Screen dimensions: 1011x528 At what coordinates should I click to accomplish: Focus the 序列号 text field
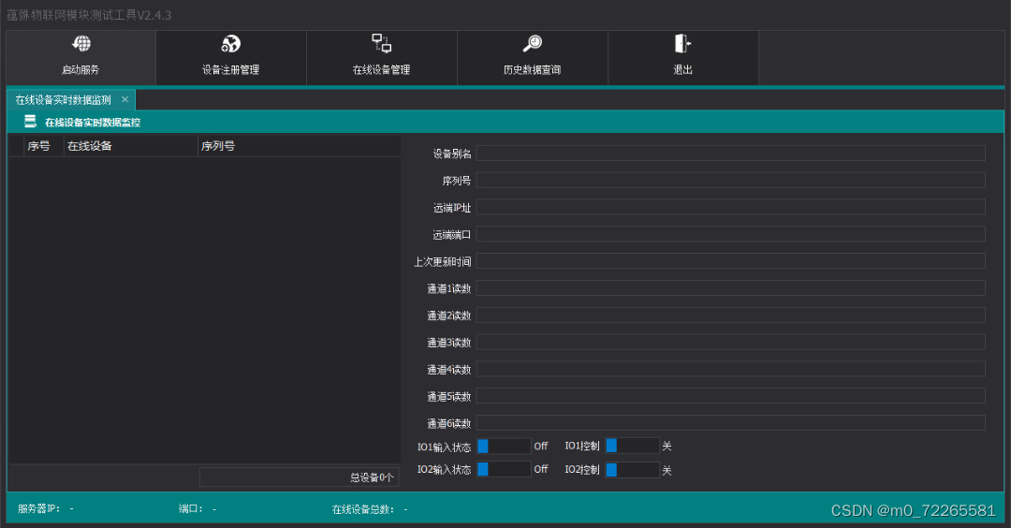tap(730, 180)
